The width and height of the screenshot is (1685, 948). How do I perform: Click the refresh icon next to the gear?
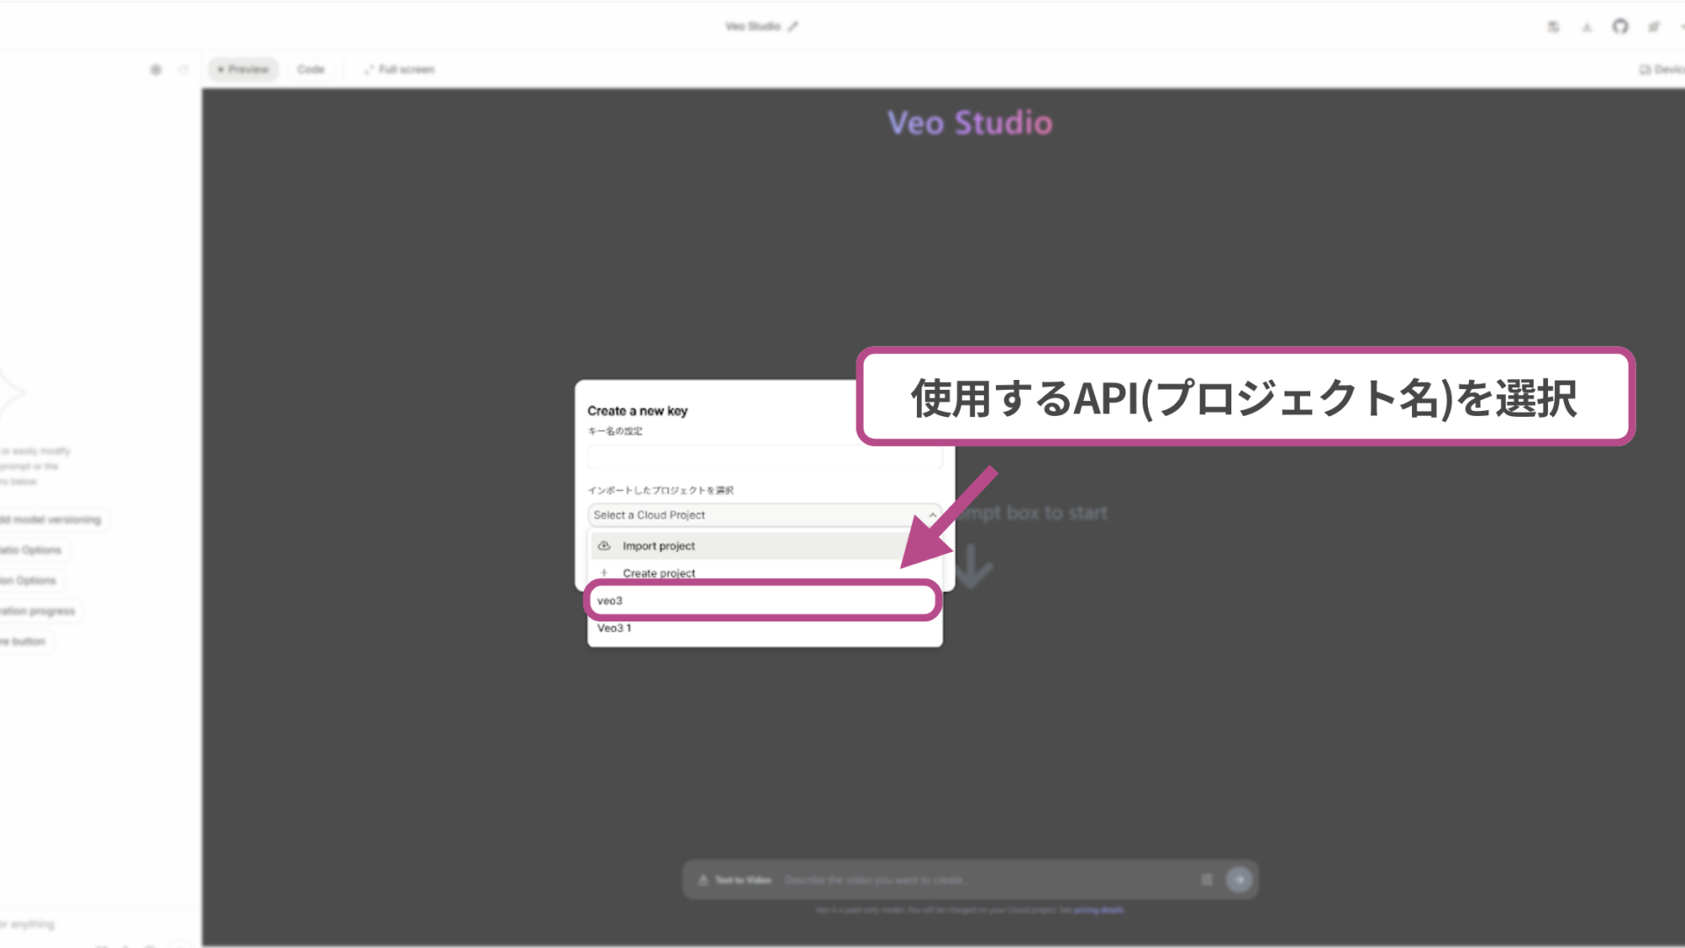(x=183, y=68)
